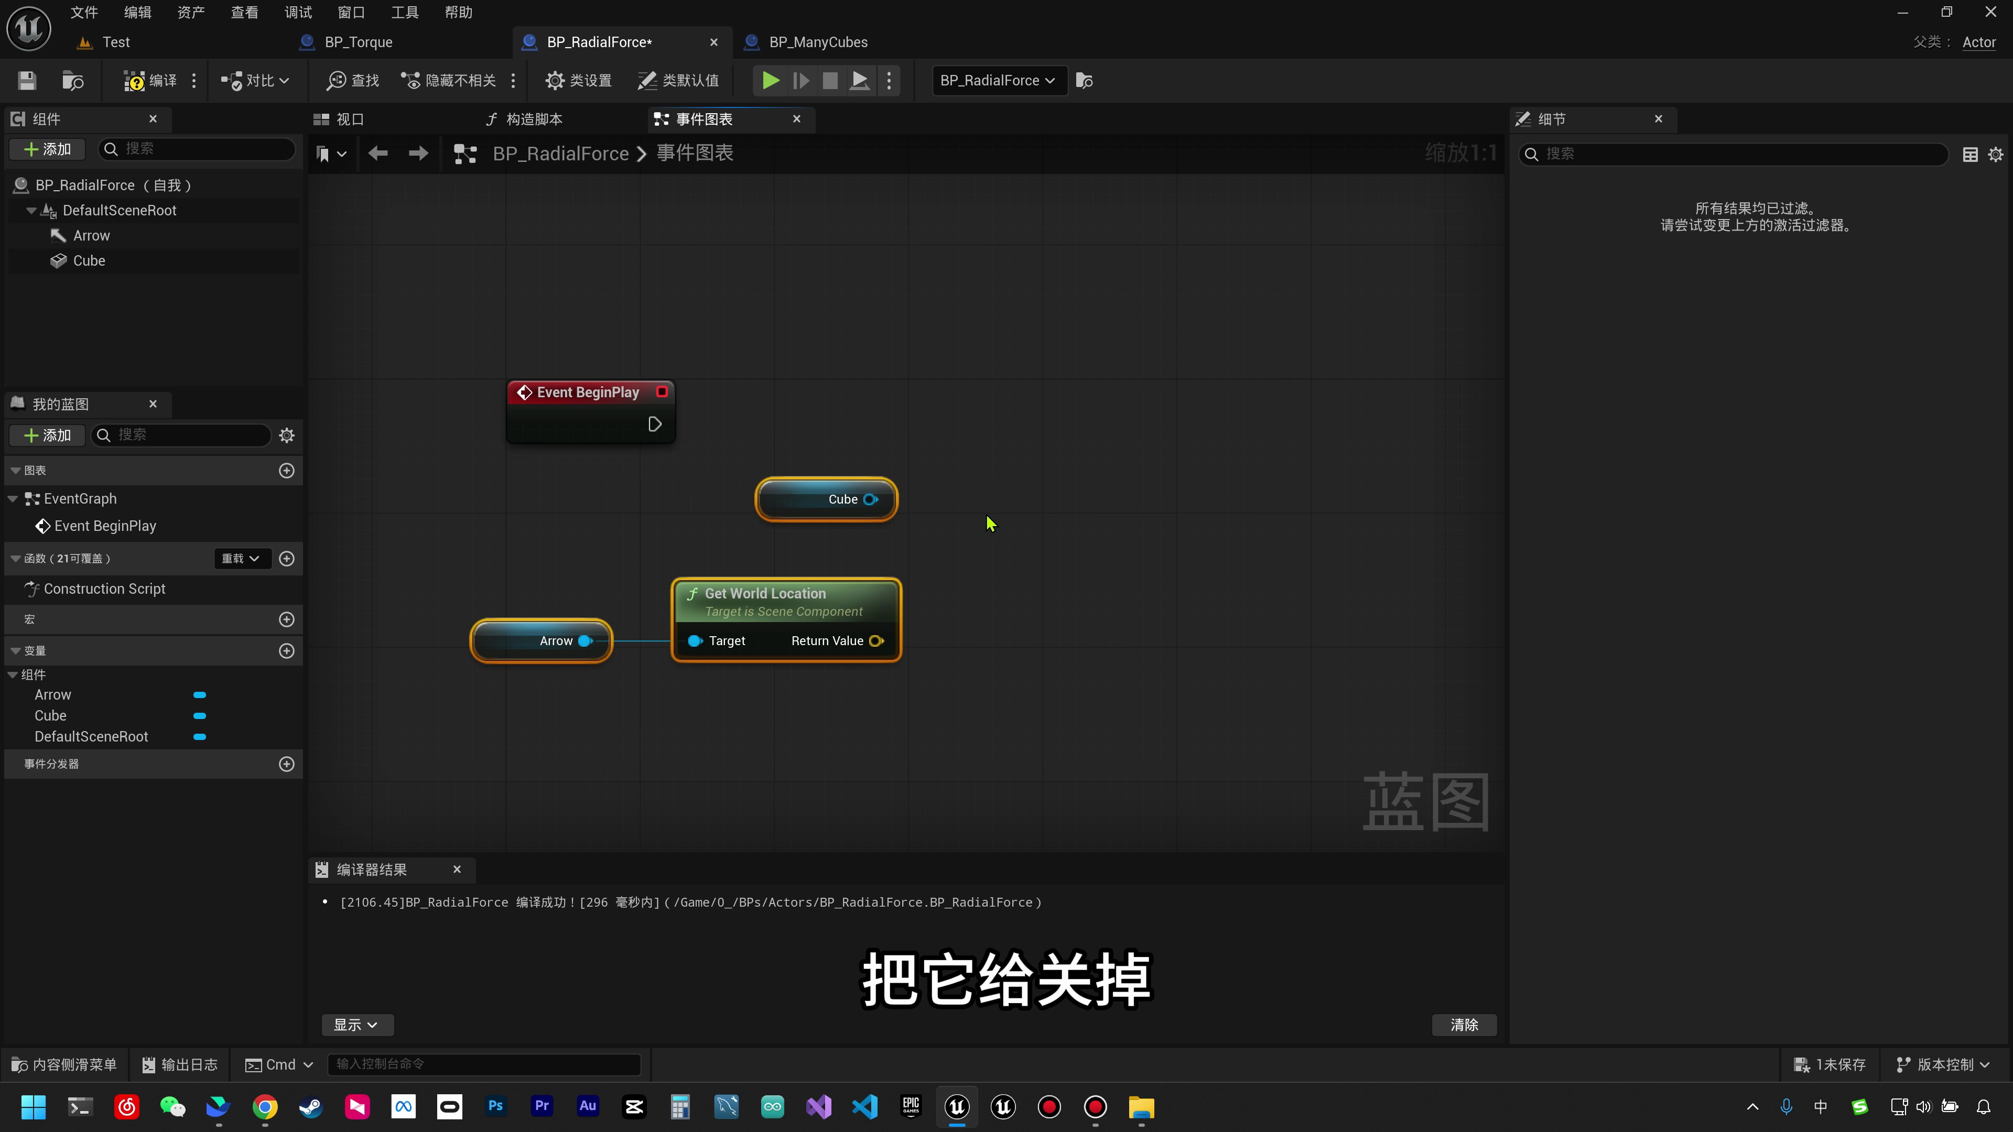
Task: Open the 调试 debug menu
Action: coord(298,12)
